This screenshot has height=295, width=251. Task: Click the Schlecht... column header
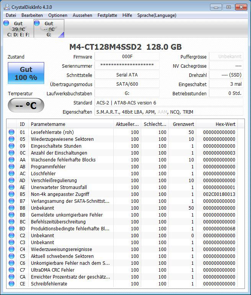coord(155,124)
